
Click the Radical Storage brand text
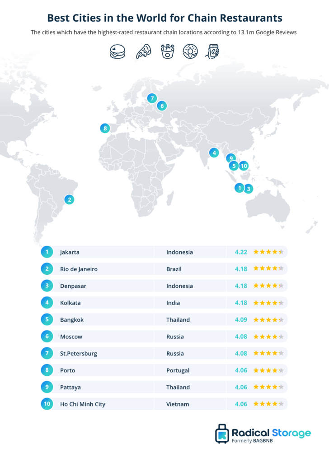[x=271, y=433]
